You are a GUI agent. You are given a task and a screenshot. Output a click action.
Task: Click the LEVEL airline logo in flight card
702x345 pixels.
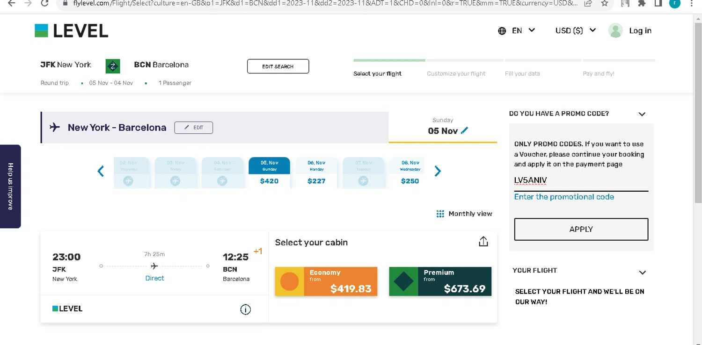[67, 309]
